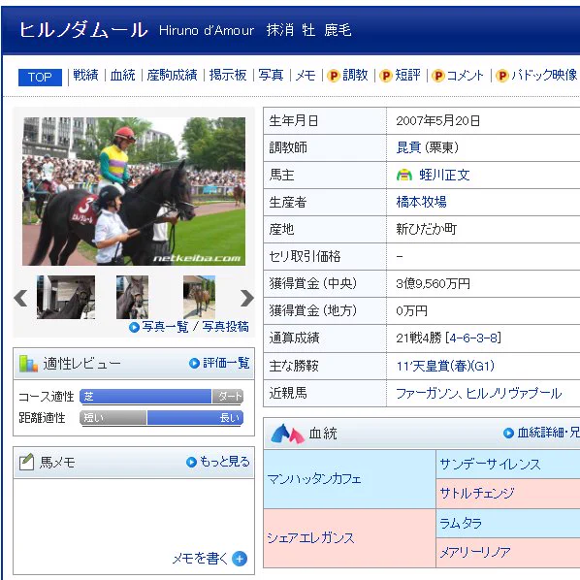Open the 写真 tab
The height and width of the screenshot is (580, 580).
tap(271, 75)
